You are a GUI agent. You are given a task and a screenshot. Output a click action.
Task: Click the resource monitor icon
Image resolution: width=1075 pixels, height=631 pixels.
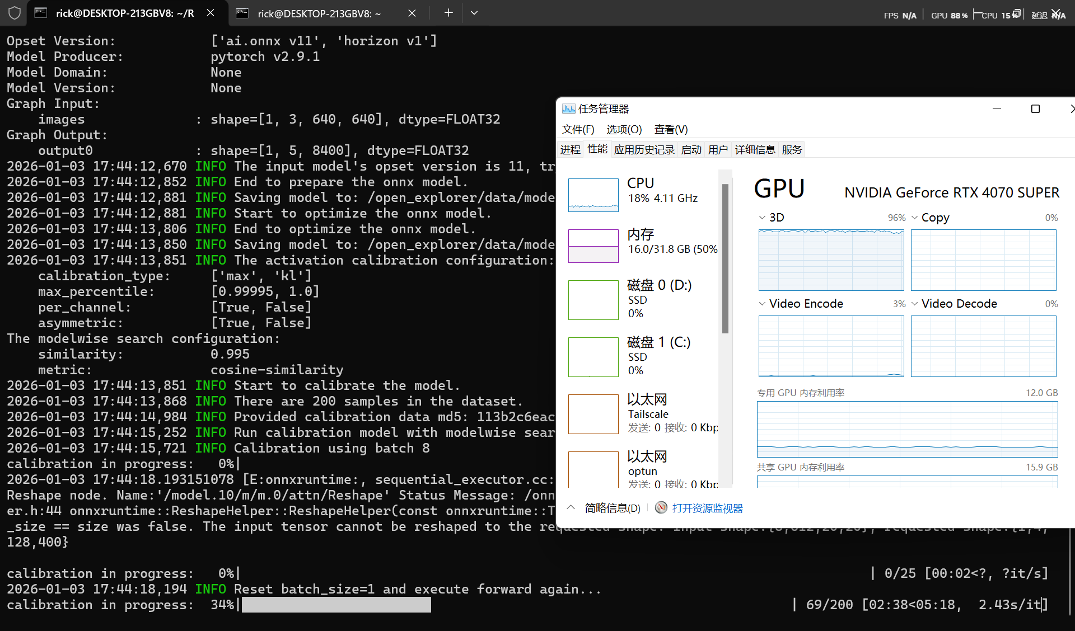661,508
